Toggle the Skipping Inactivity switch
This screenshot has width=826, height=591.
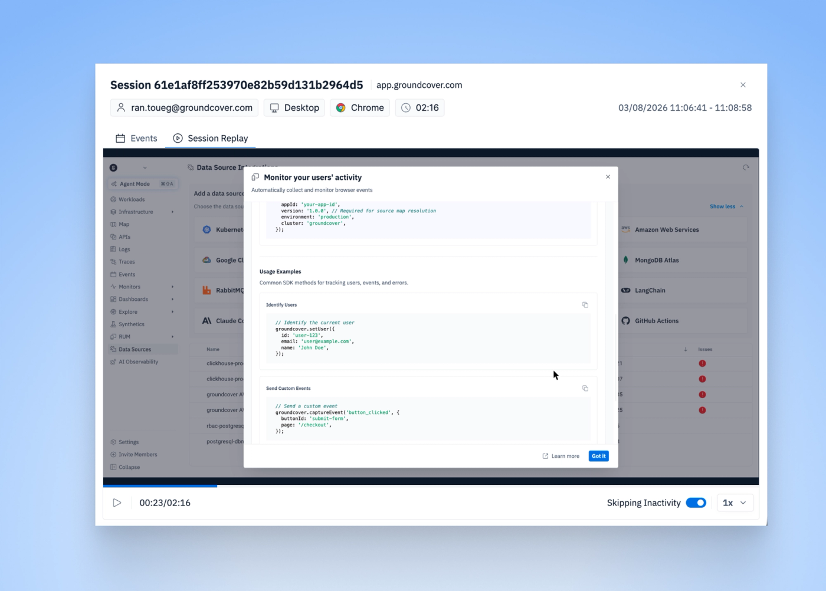click(x=696, y=503)
